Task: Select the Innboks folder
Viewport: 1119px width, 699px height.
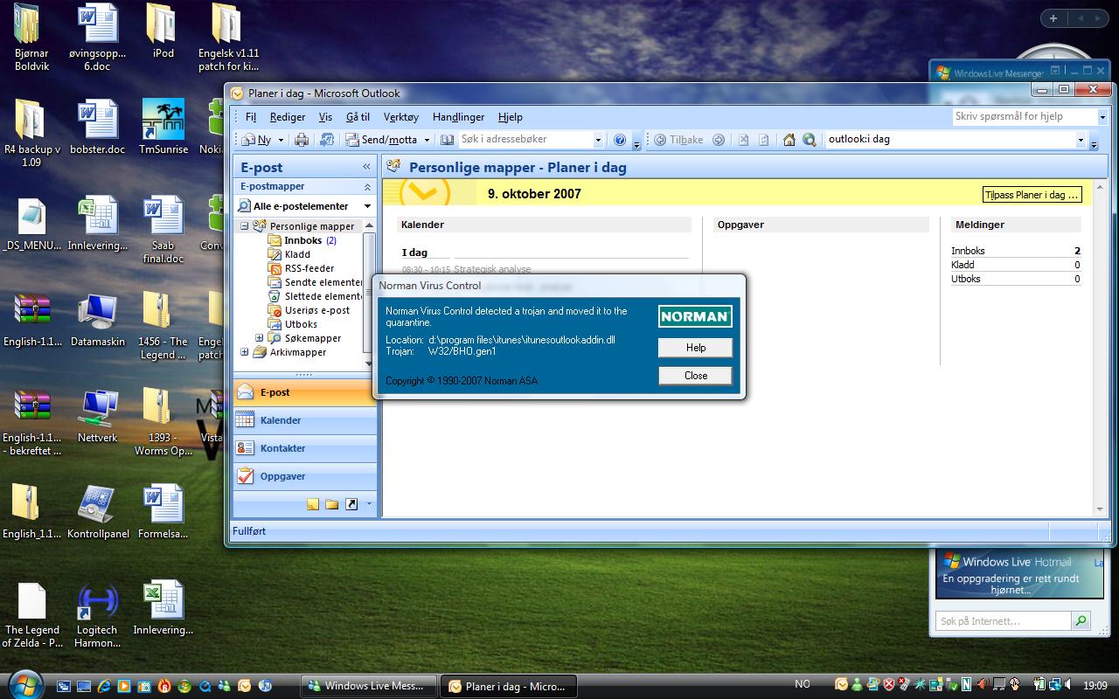Action: (302, 240)
